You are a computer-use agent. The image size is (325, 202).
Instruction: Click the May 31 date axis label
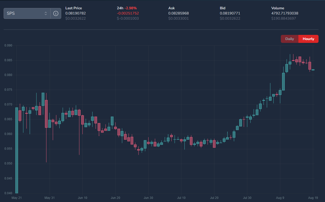[49, 198]
